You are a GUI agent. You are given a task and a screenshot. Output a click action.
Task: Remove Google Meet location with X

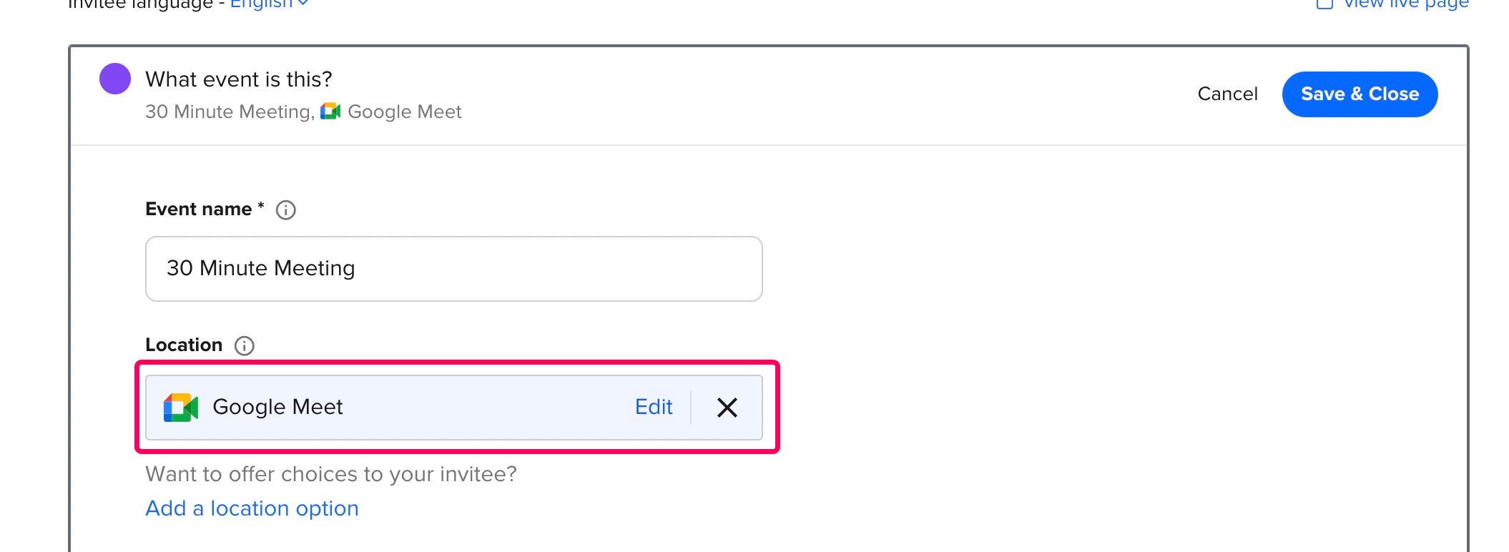[727, 408]
